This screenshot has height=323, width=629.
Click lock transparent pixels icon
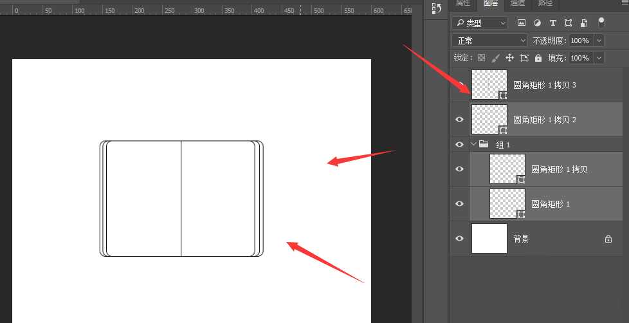point(481,58)
